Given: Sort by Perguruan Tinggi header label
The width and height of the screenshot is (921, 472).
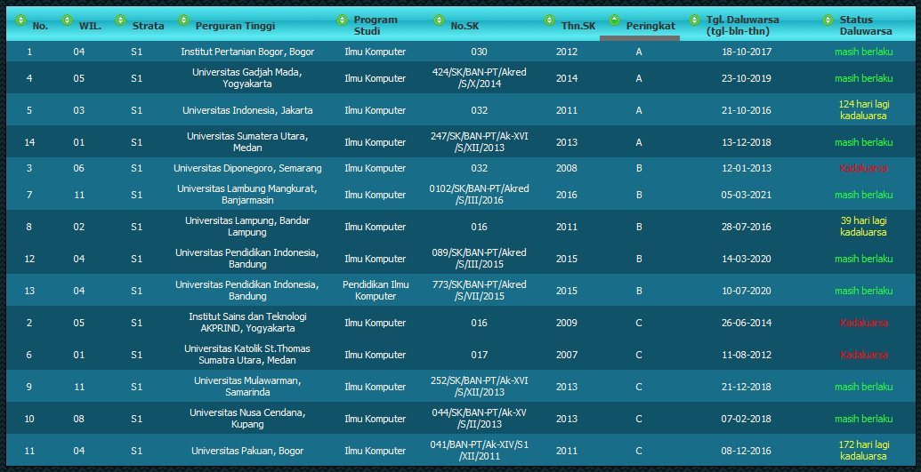Looking at the screenshot, I should coord(235,26).
